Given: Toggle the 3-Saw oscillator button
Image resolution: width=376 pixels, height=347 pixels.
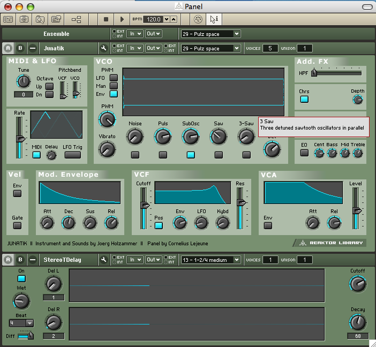Looking at the screenshot, I should point(246,155).
